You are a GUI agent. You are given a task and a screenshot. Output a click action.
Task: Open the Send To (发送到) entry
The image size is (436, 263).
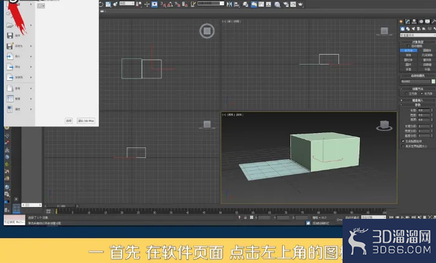(19, 77)
